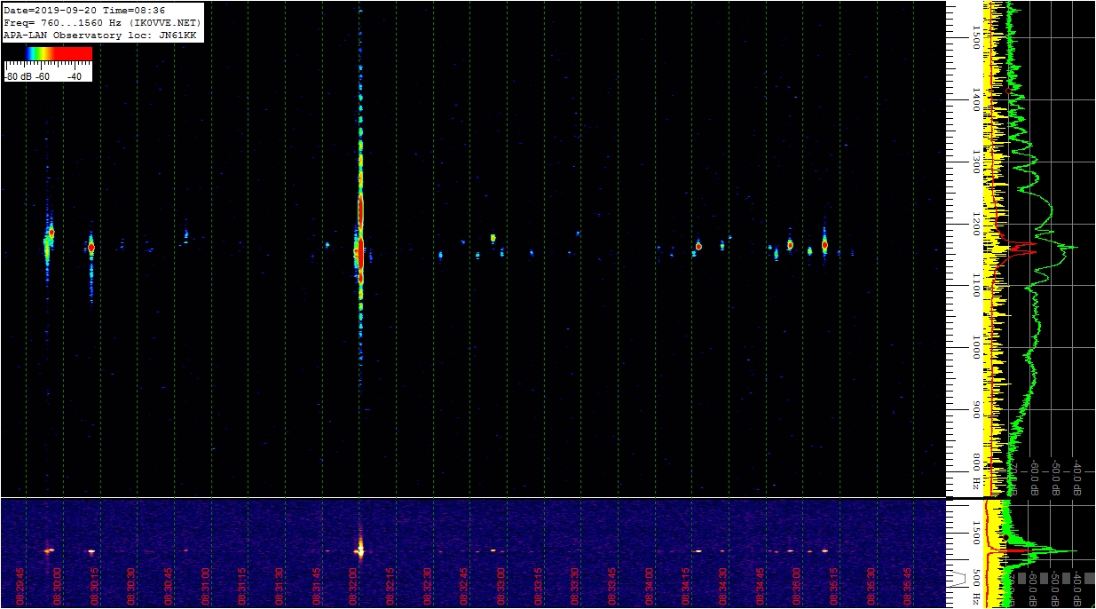Click the 08:31:30 time label
Viewport: 1096px width, 609px height.
[x=280, y=586]
